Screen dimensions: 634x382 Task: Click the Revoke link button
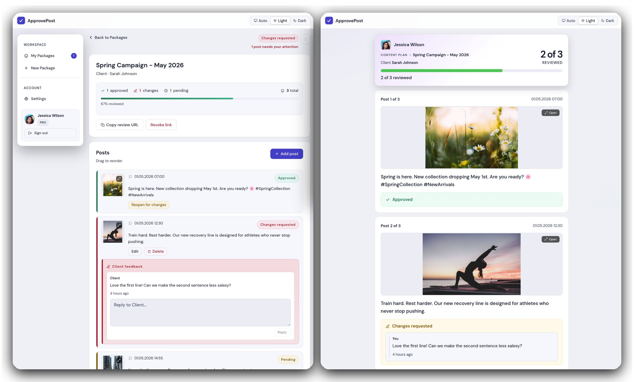161,124
